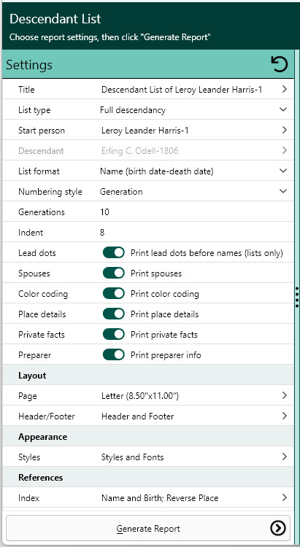Click the Layout section header
This screenshot has height=547, width=300.
[32, 376]
